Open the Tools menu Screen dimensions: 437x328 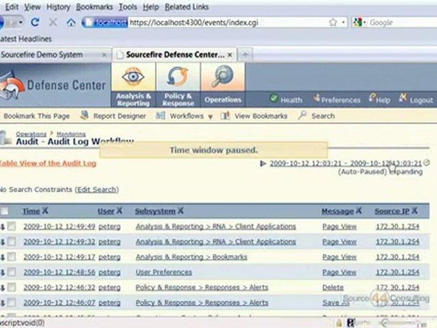[127, 7]
